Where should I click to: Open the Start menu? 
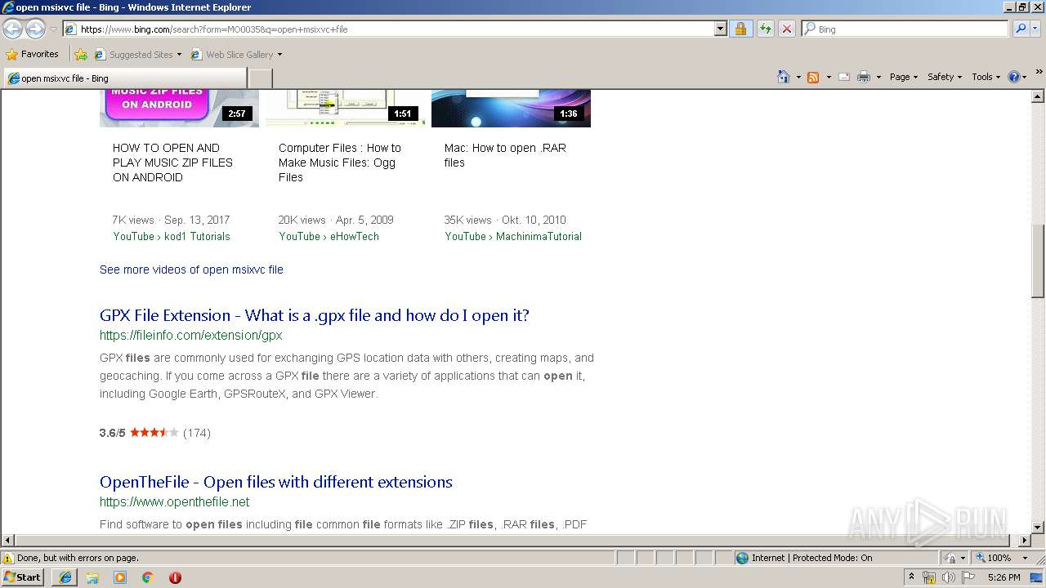(x=23, y=577)
